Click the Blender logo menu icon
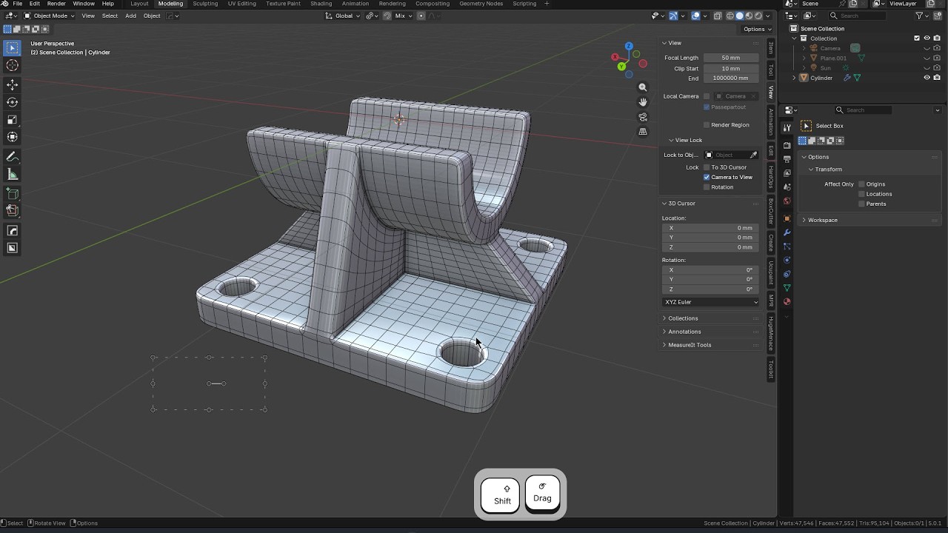Viewport: 948px width, 533px height. pos(4,4)
